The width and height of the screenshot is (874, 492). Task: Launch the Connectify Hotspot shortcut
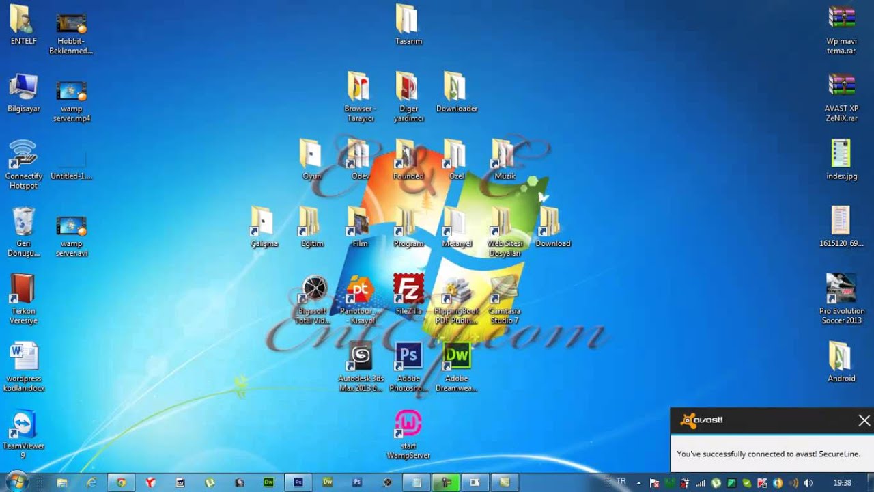pos(23,165)
